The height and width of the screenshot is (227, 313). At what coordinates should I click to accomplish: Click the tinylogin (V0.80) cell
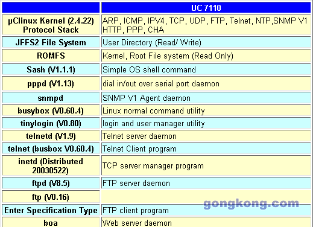pyautogui.click(x=51, y=123)
